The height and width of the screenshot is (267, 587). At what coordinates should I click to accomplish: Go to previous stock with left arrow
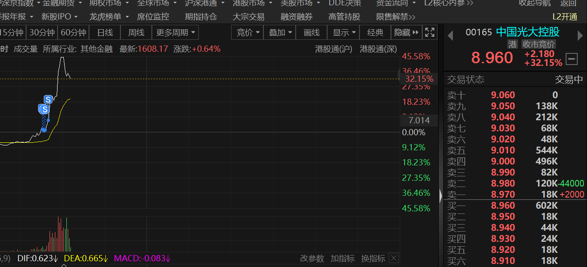coord(450,35)
